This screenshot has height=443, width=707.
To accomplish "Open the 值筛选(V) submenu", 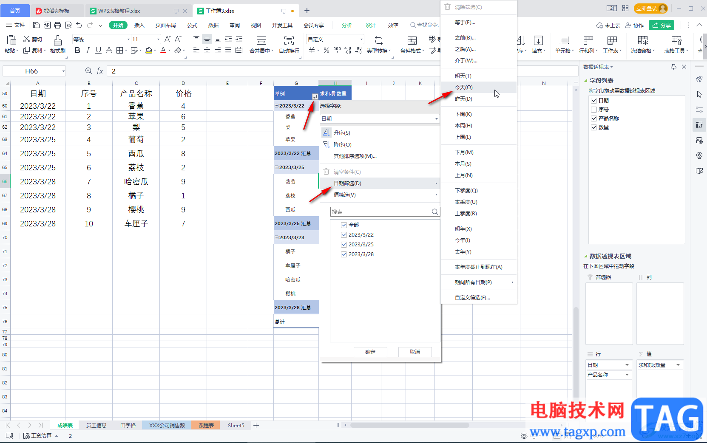I will coord(380,195).
